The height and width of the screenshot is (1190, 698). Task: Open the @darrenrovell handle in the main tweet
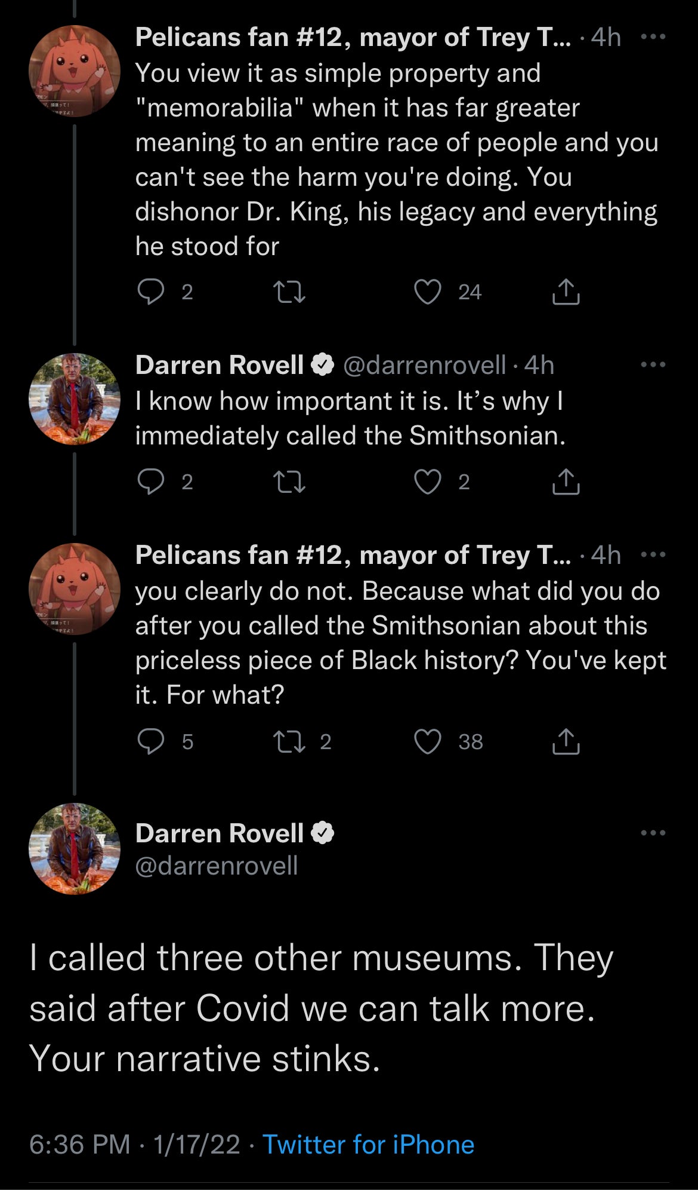[217, 866]
